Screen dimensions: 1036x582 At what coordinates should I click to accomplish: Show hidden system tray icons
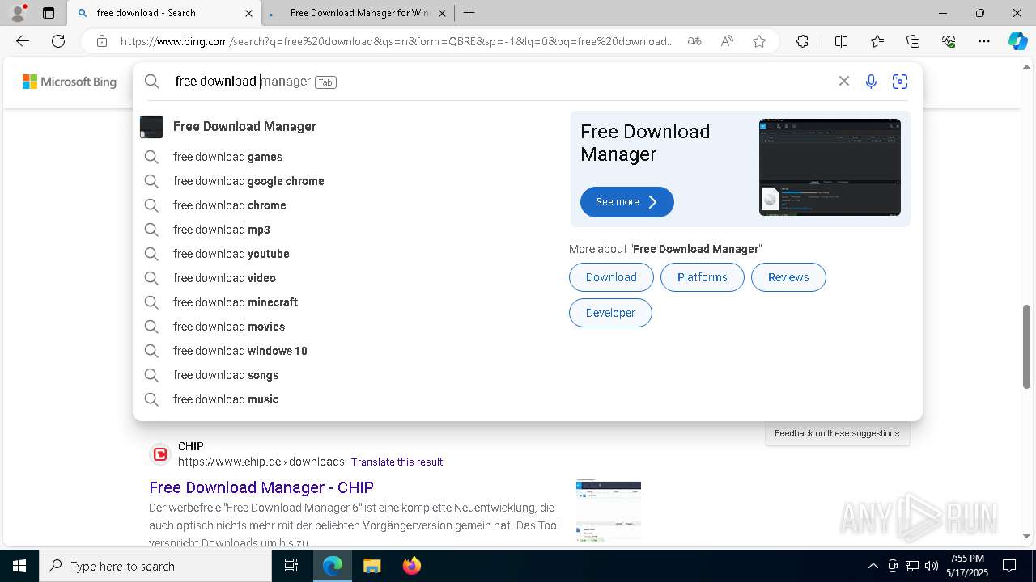873,566
